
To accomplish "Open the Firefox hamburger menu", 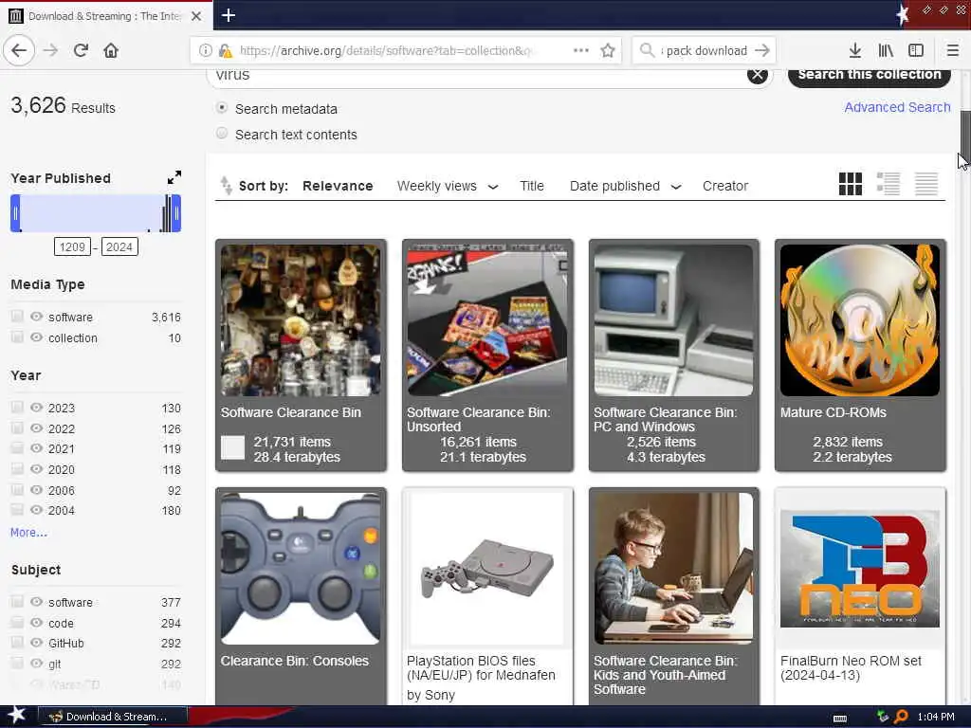I will [x=952, y=50].
